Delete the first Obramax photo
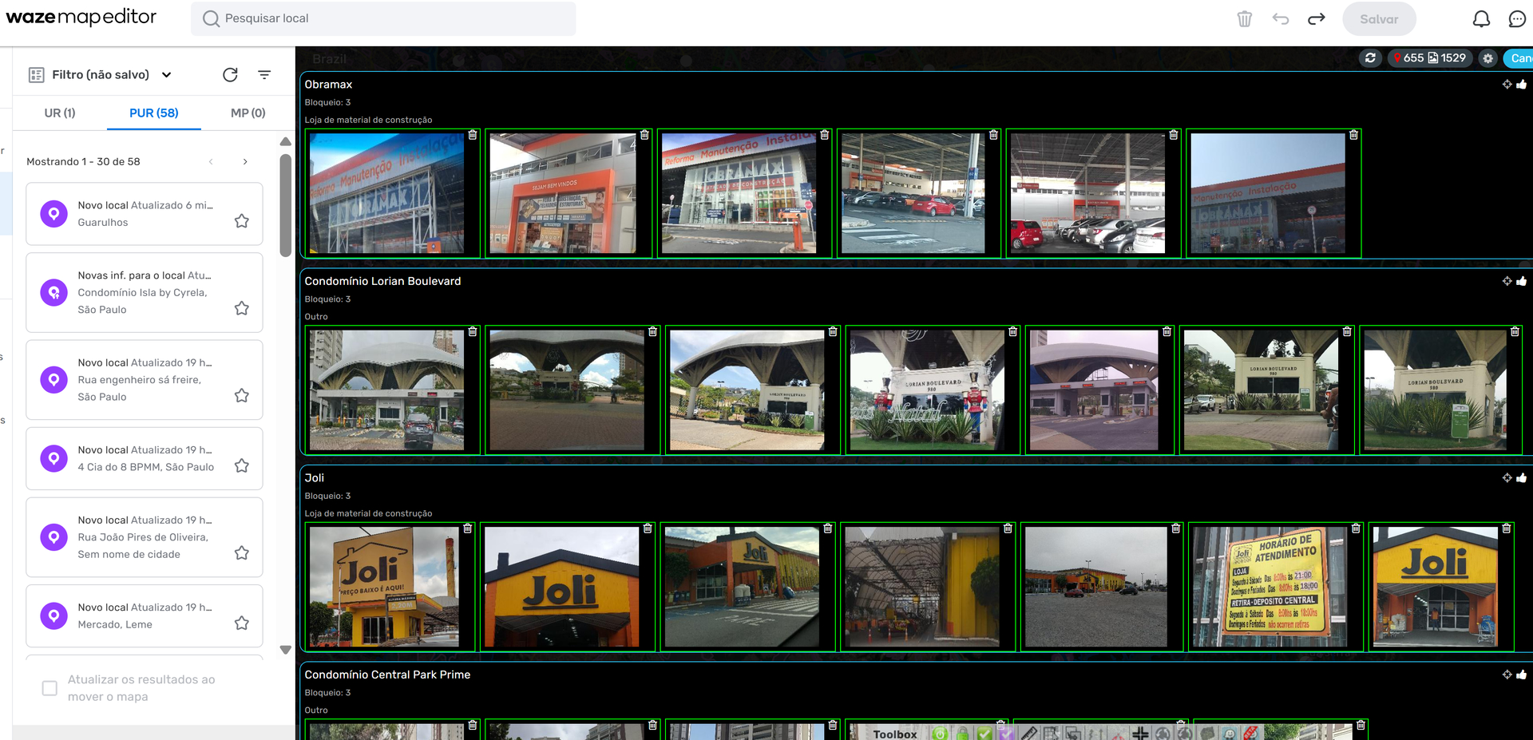 473,135
